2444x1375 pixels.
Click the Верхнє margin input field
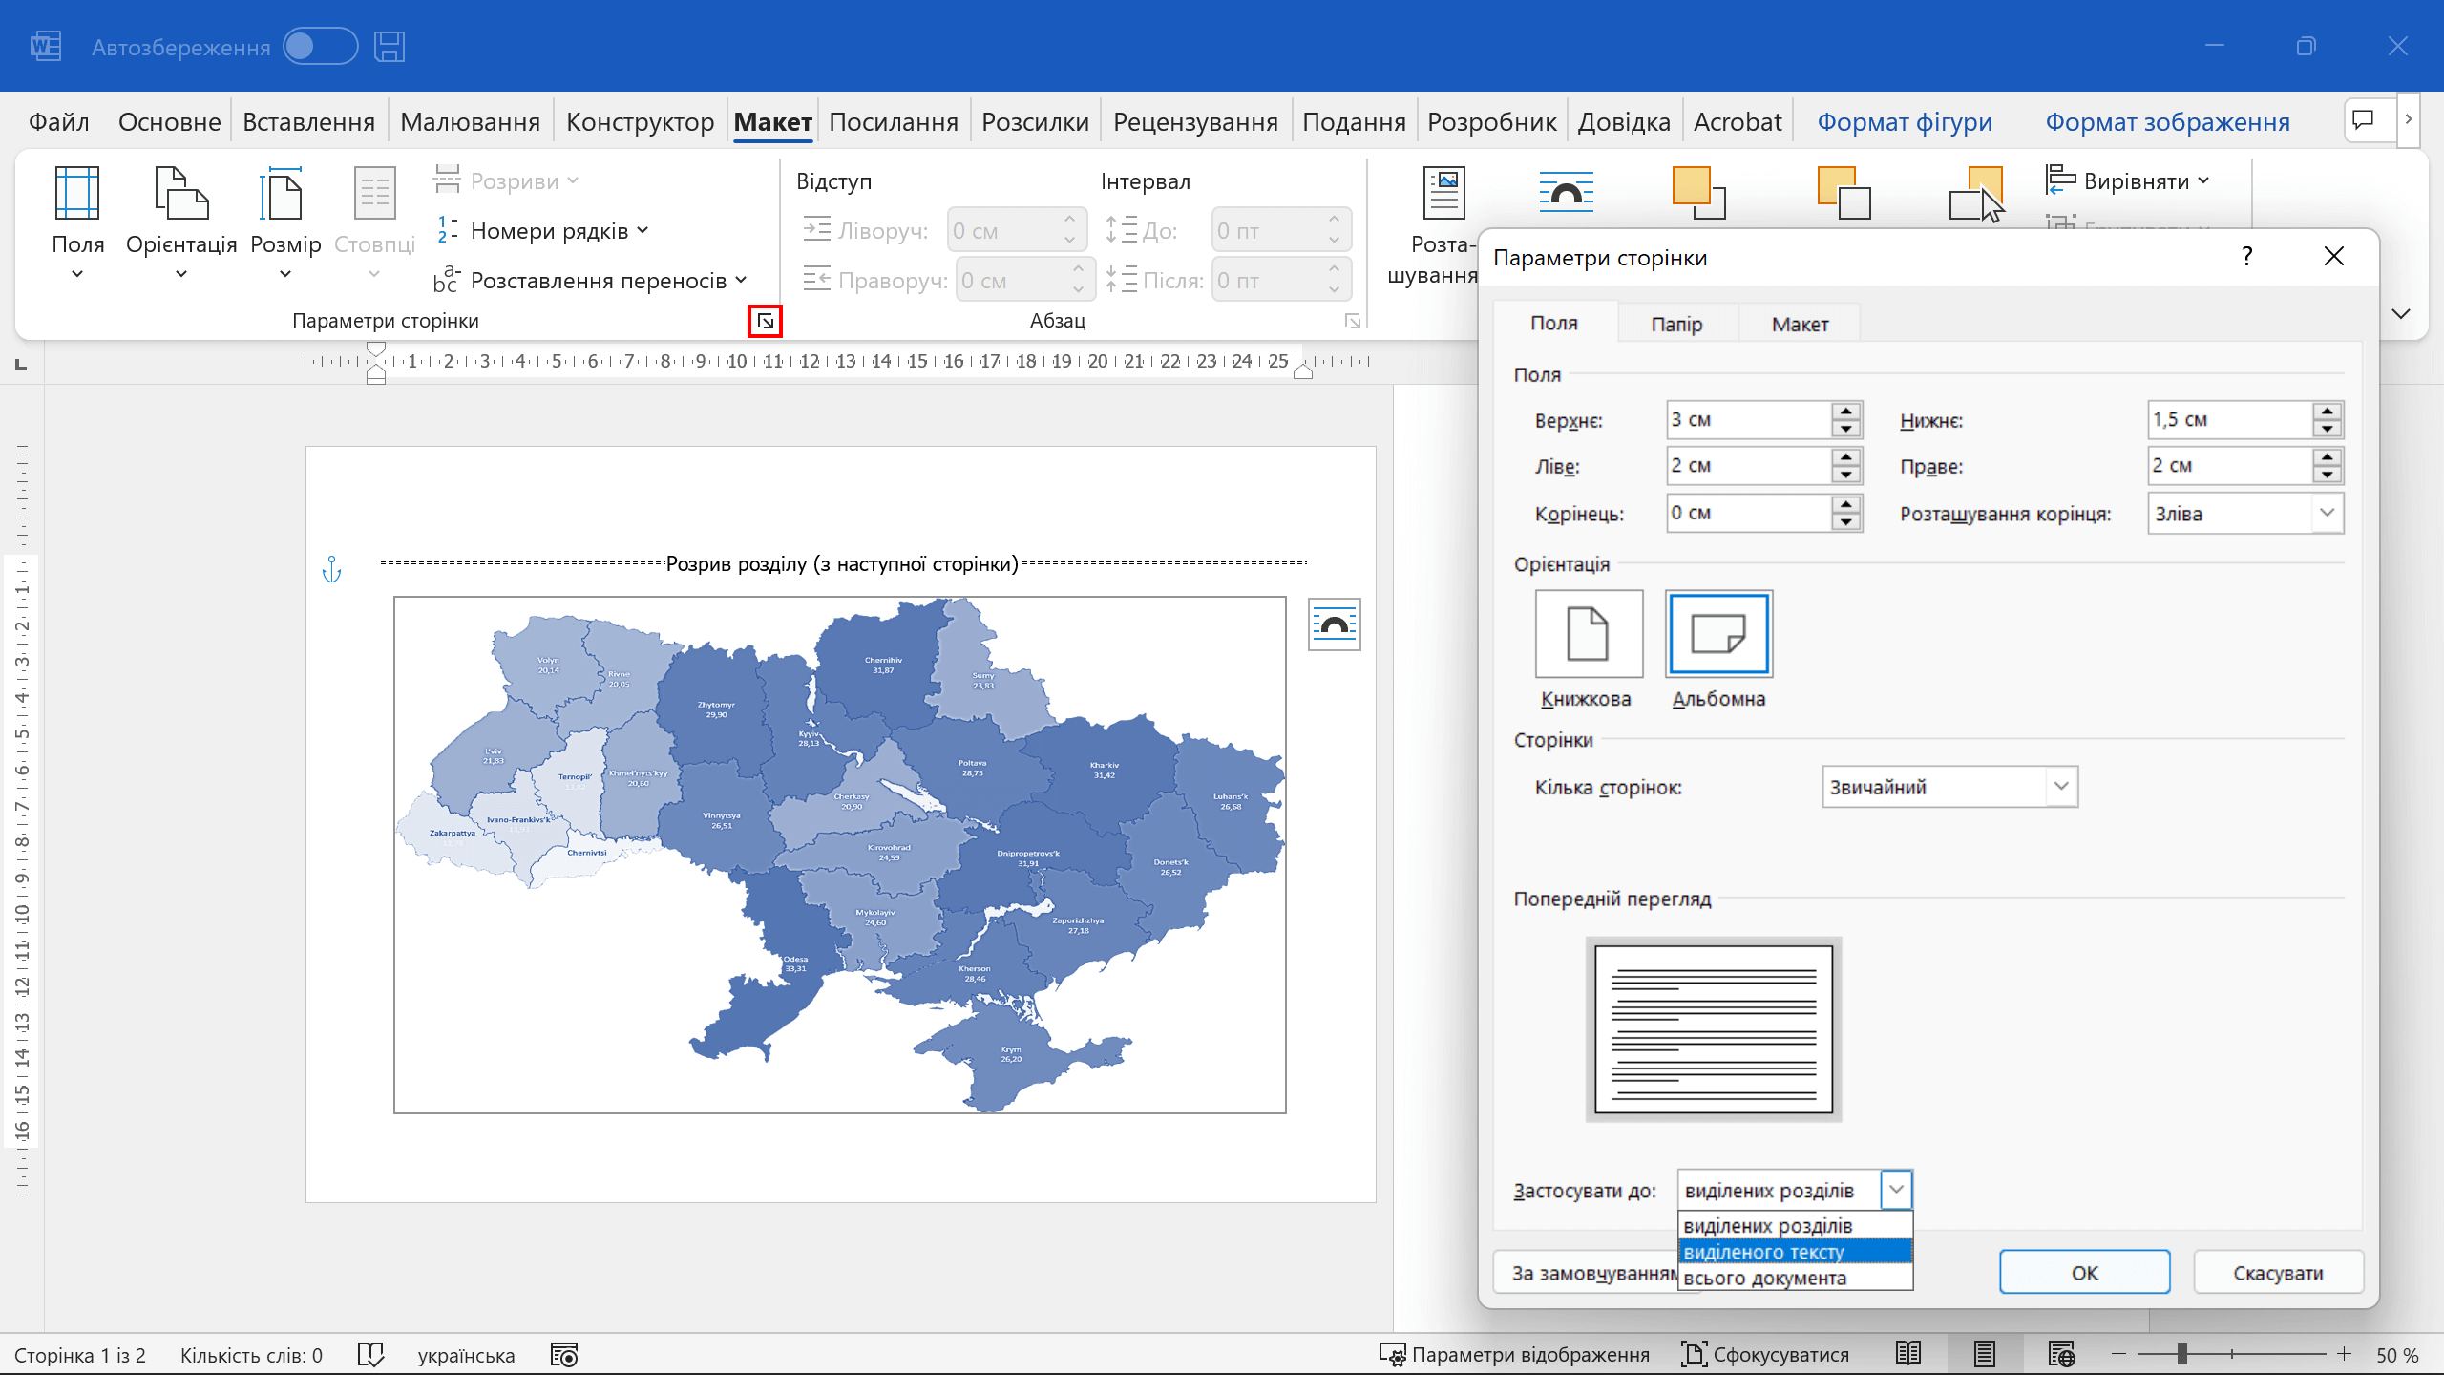(1747, 420)
